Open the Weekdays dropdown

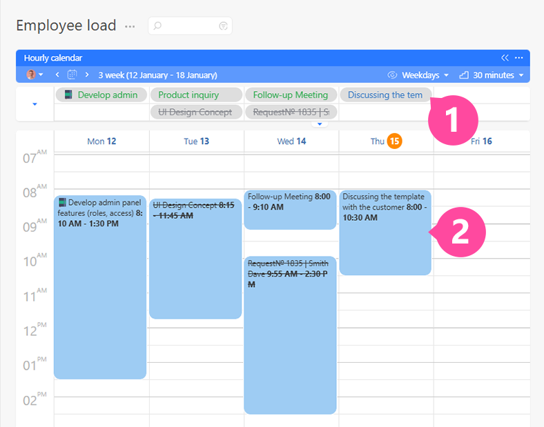425,75
